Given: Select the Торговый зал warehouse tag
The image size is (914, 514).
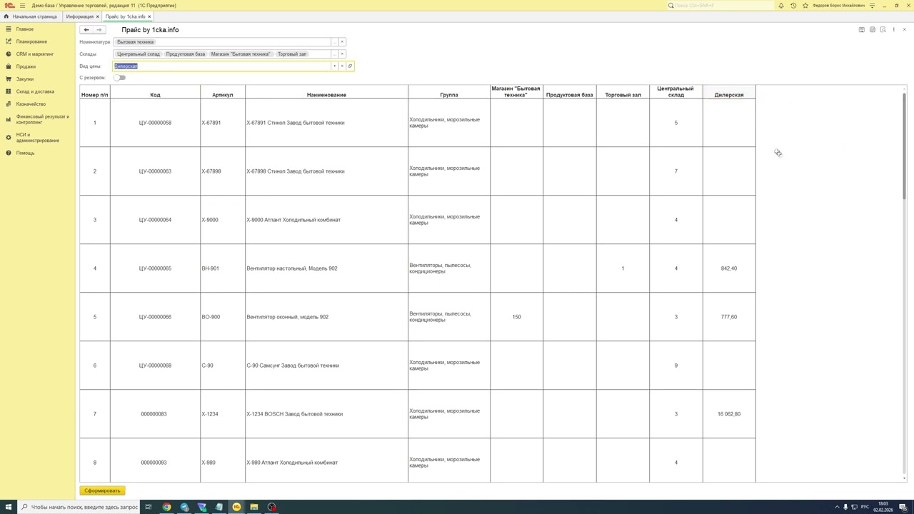Looking at the screenshot, I should point(292,54).
